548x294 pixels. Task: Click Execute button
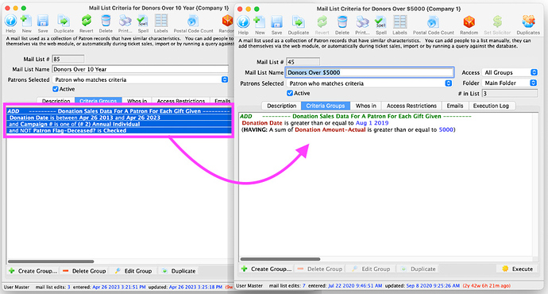click(517, 269)
